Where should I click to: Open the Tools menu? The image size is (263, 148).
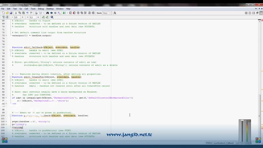point(33,9)
